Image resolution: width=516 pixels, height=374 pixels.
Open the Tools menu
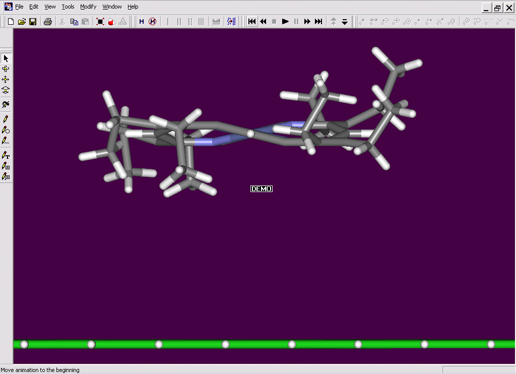click(68, 7)
